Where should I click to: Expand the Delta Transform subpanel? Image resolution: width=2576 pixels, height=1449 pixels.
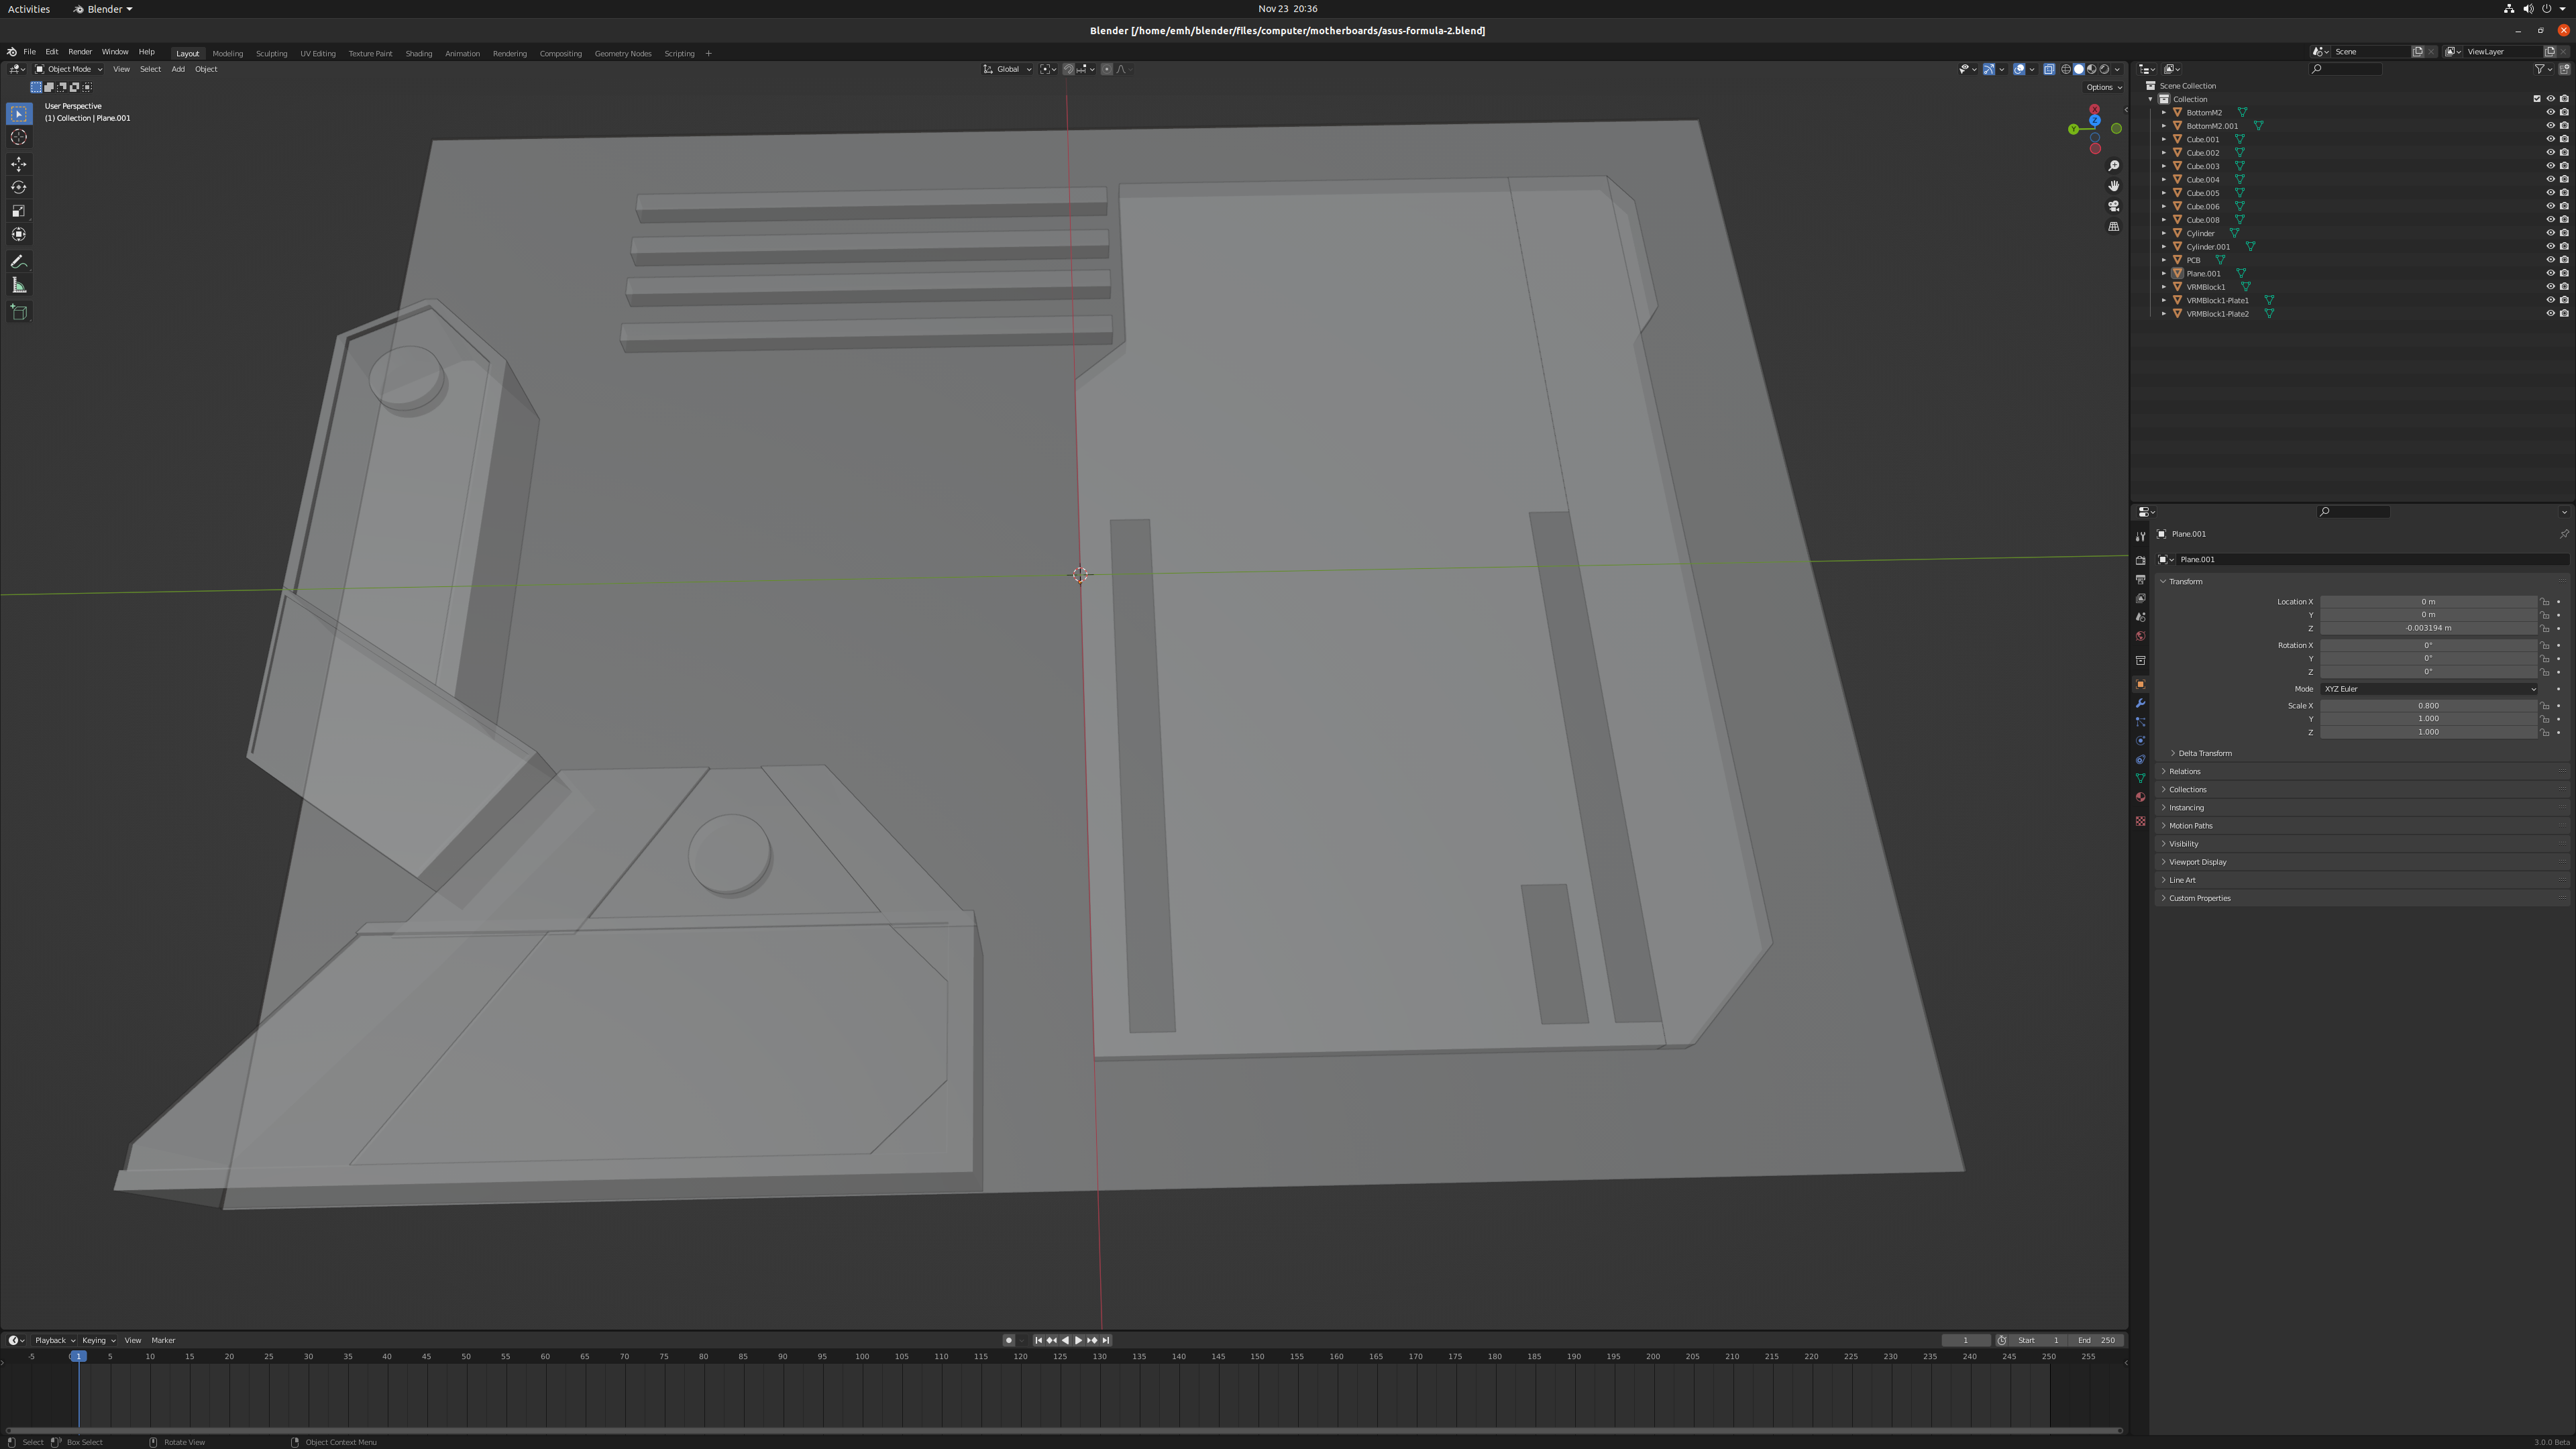(x=2204, y=754)
